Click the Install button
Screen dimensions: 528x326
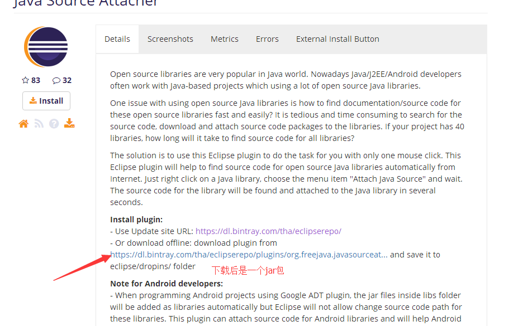[x=46, y=101]
